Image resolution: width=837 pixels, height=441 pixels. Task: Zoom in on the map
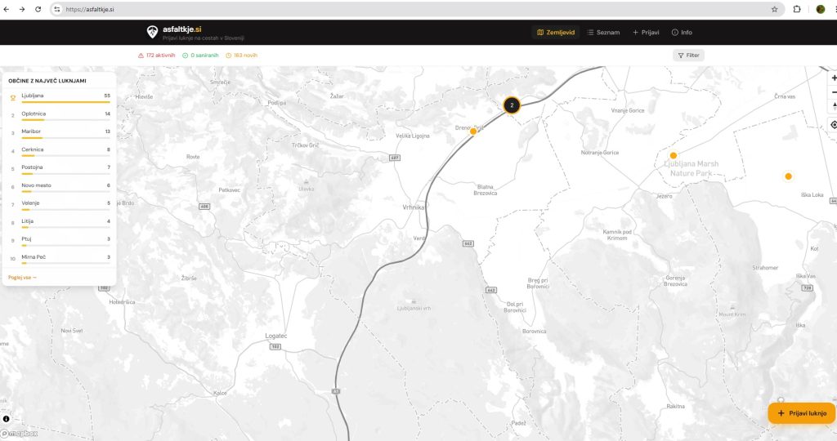pos(833,78)
